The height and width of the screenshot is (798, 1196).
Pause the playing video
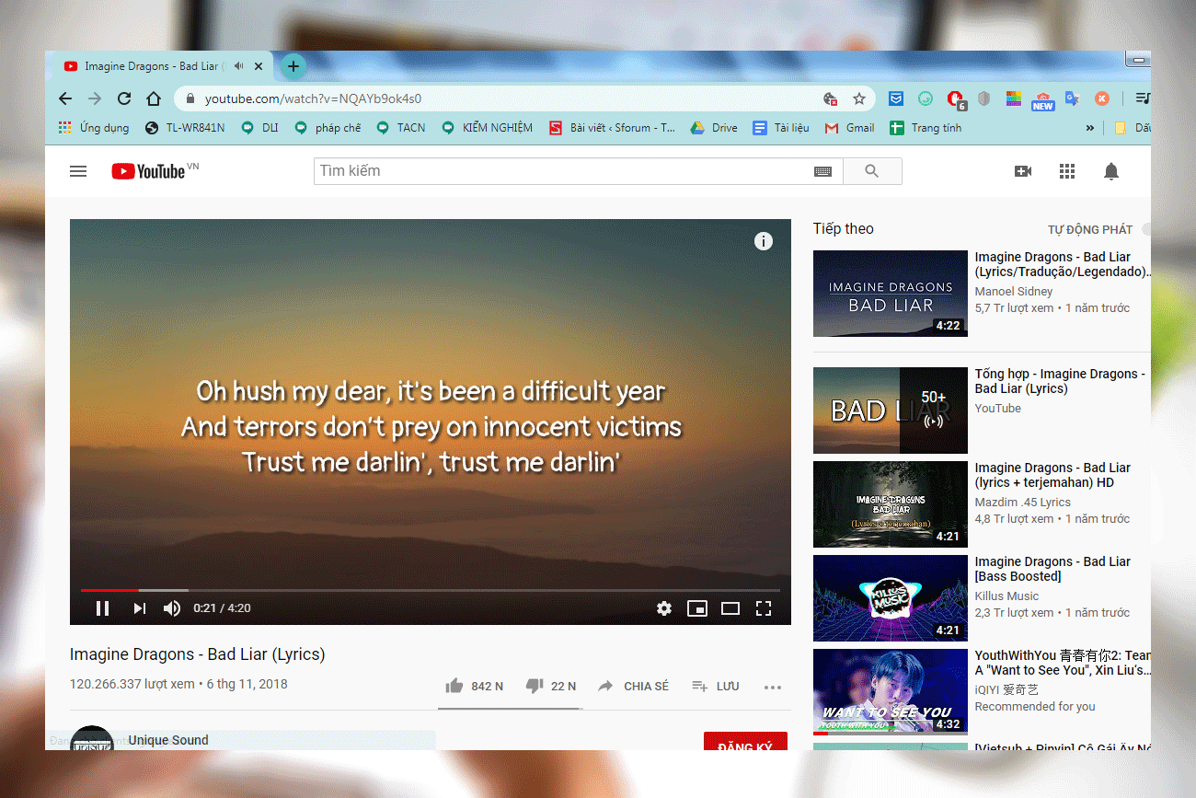tap(103, 608)
